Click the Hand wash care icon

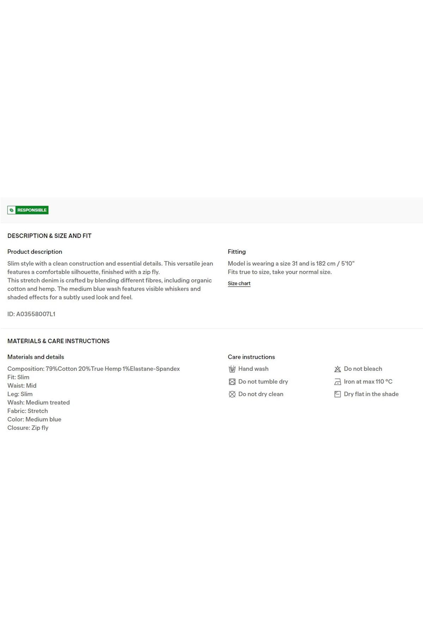tap(232, 369)
